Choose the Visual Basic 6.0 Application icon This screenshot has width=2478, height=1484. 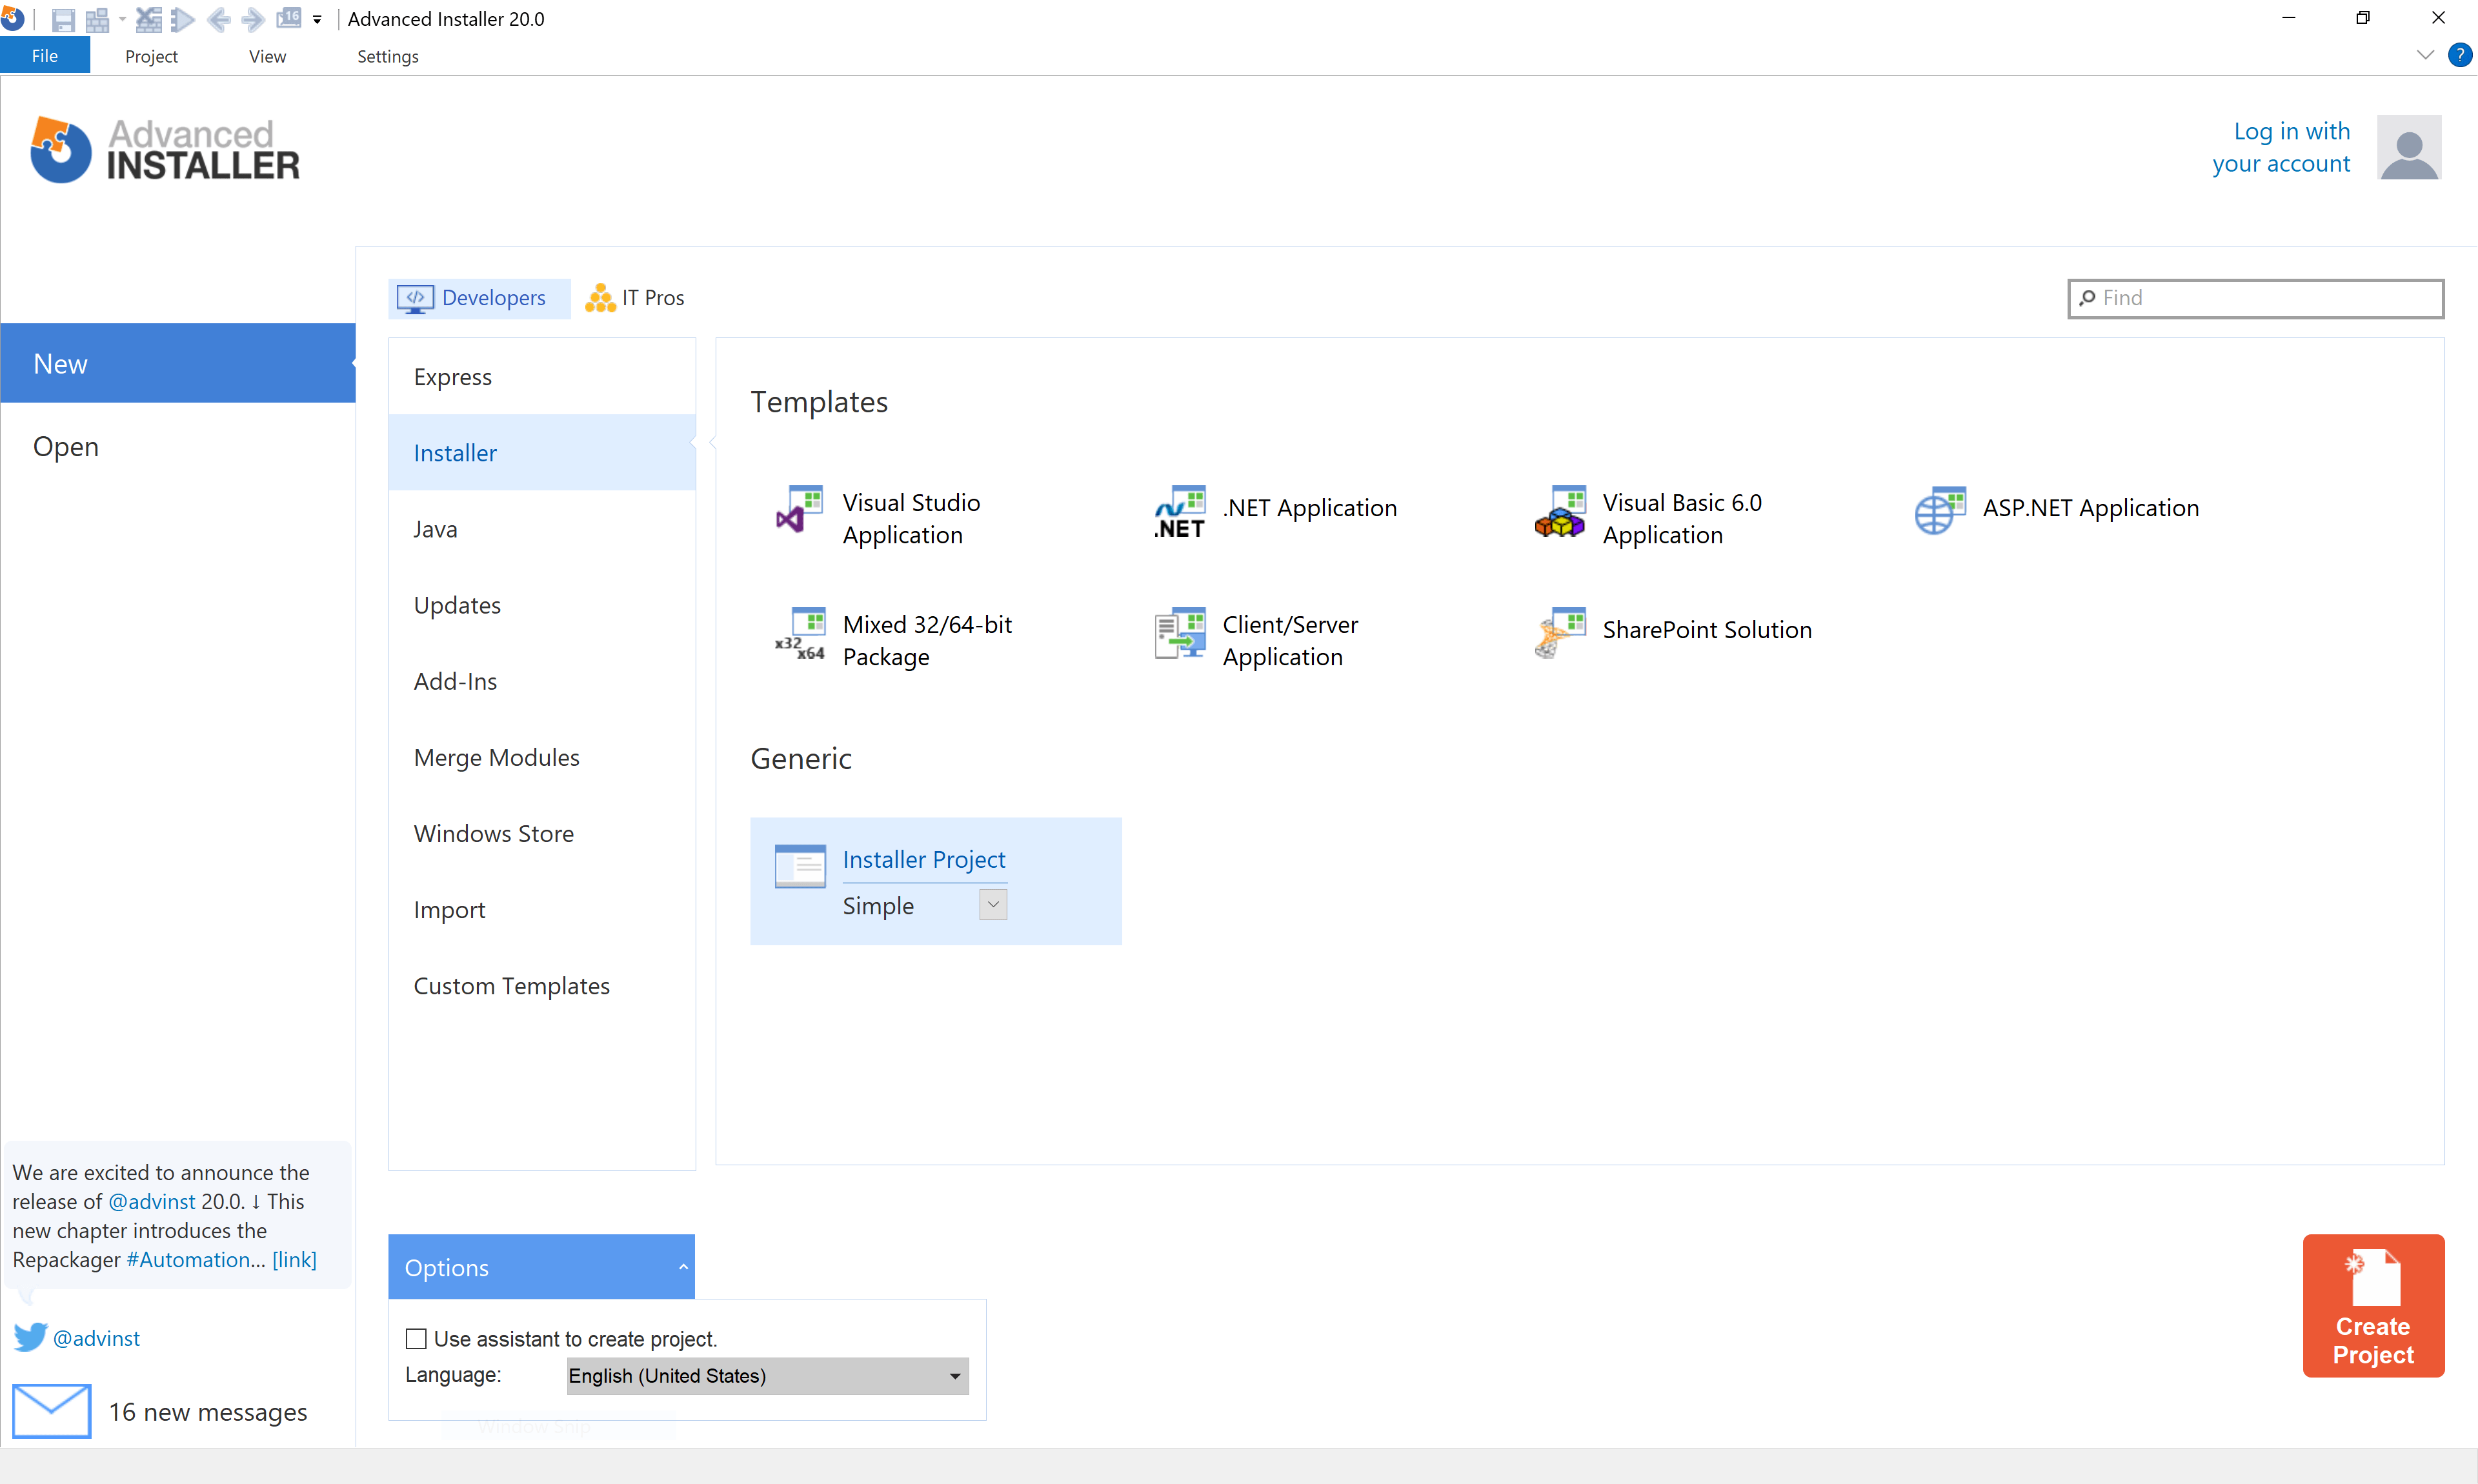(1560, 511)
